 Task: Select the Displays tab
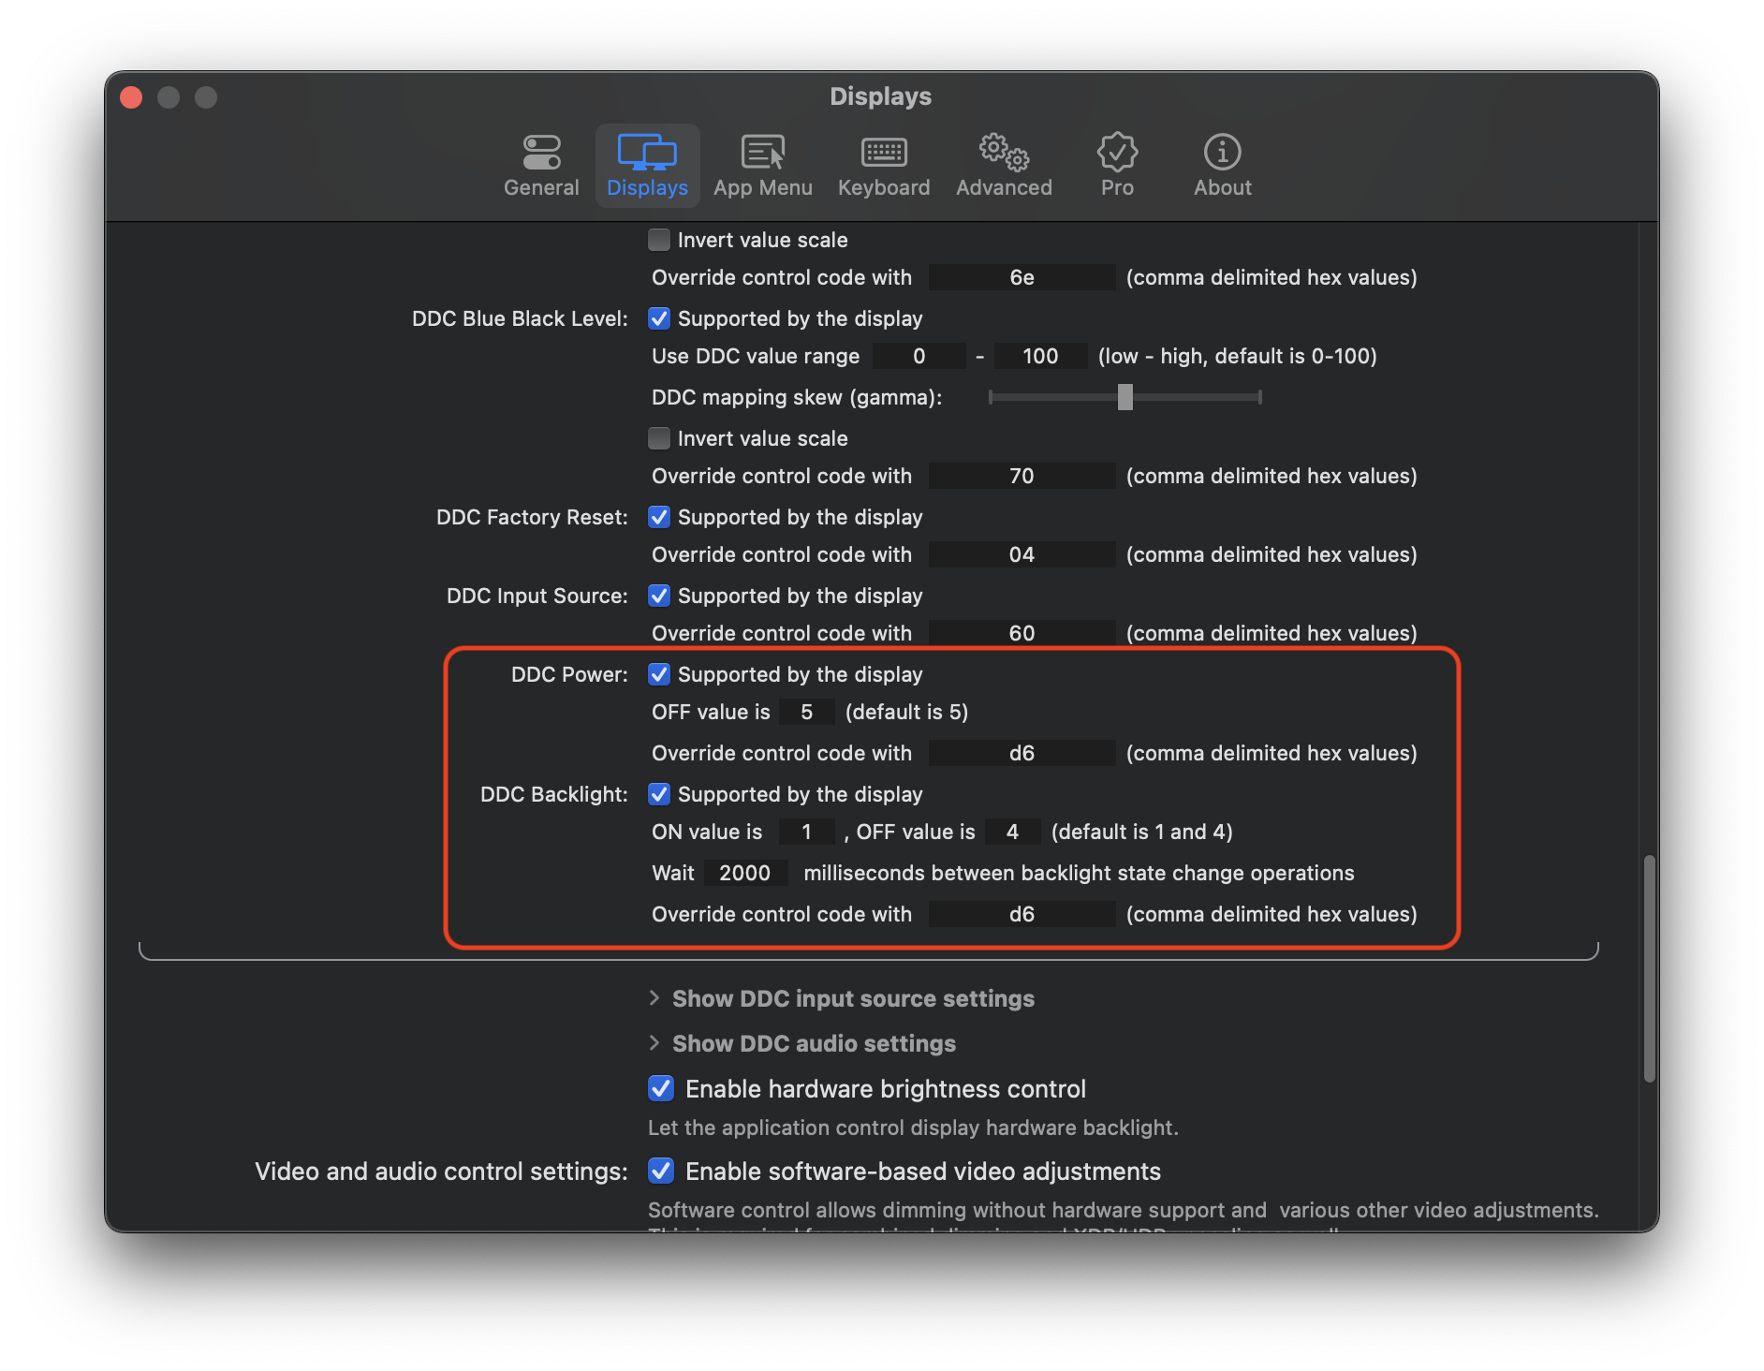(648, 166)
